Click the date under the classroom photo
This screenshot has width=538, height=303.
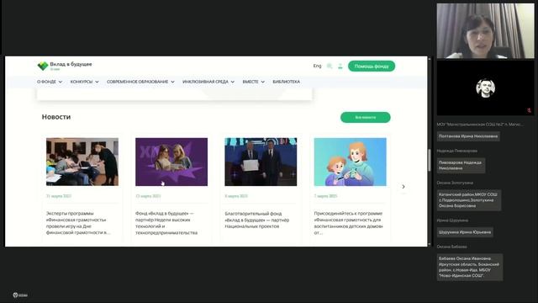(59, 196)
